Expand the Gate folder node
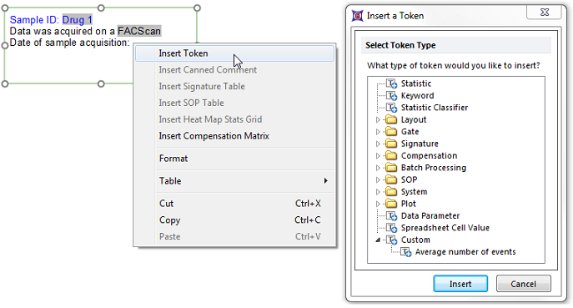The width and height of the screenshot is (573, 308). [x=378, y=132]
